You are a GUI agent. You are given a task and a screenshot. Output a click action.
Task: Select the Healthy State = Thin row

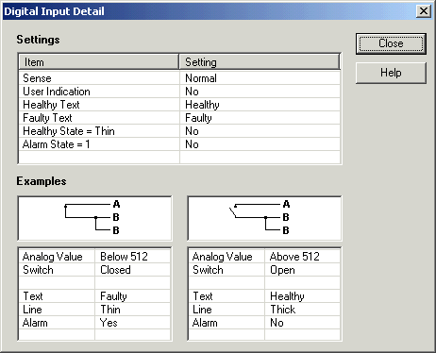click(179, 131)
